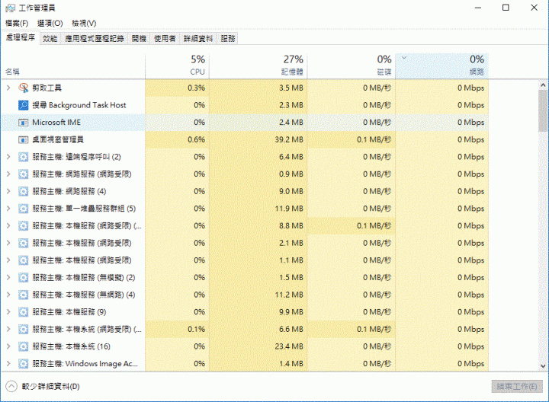This screenshot has height=402, width=549.
Task: Click the 11.2 MB memory cell
Action: coord(258,295)
